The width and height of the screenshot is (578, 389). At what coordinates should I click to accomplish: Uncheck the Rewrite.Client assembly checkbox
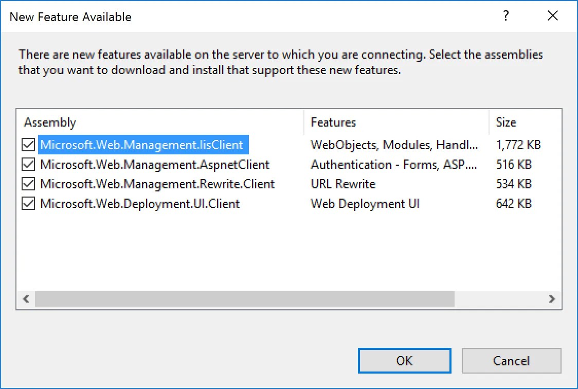[x=28, y=184]
